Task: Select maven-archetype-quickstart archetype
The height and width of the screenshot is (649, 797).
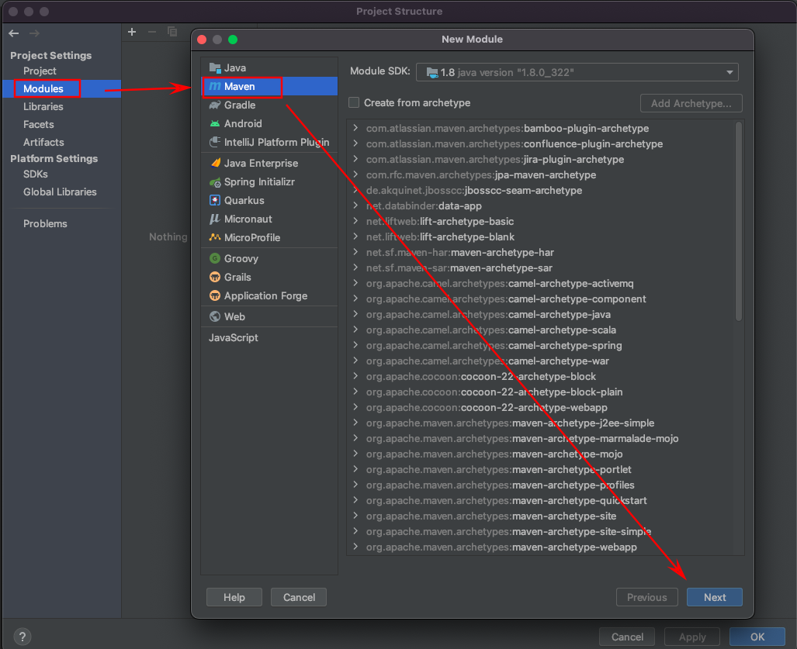Action: coord(506,500)
